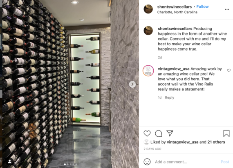Open emoji picker smiley icon
233x168 pixels.
[147, 161]
